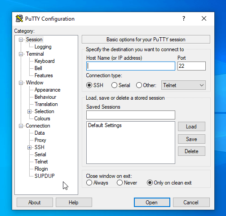Collapse the Connection tree node
226x216 pixels.
click(x=21, y=126)
